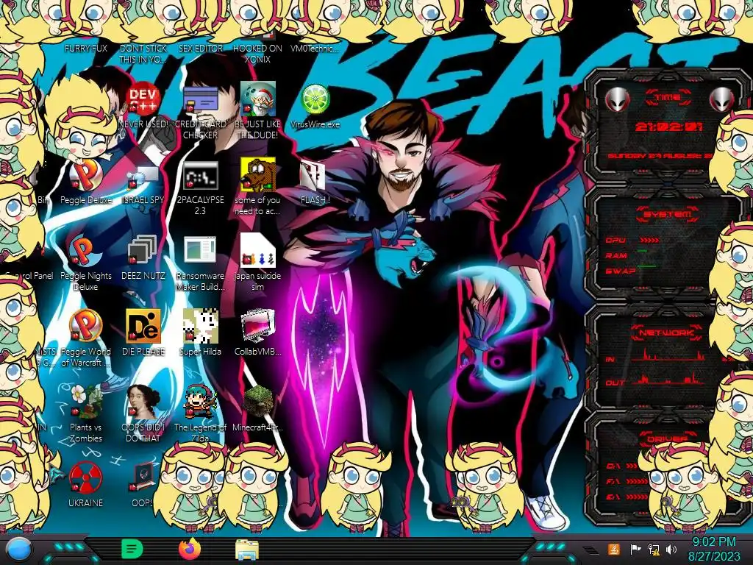
Task: Launch The Legend of Zilda icon
Action: 201,401
